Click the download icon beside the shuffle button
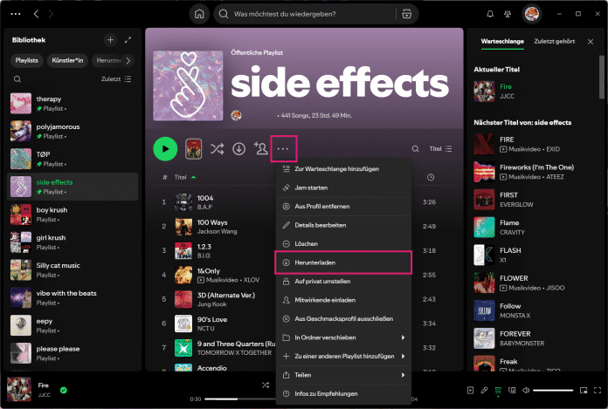Screen dimensions: 608x409 point(239,148)
